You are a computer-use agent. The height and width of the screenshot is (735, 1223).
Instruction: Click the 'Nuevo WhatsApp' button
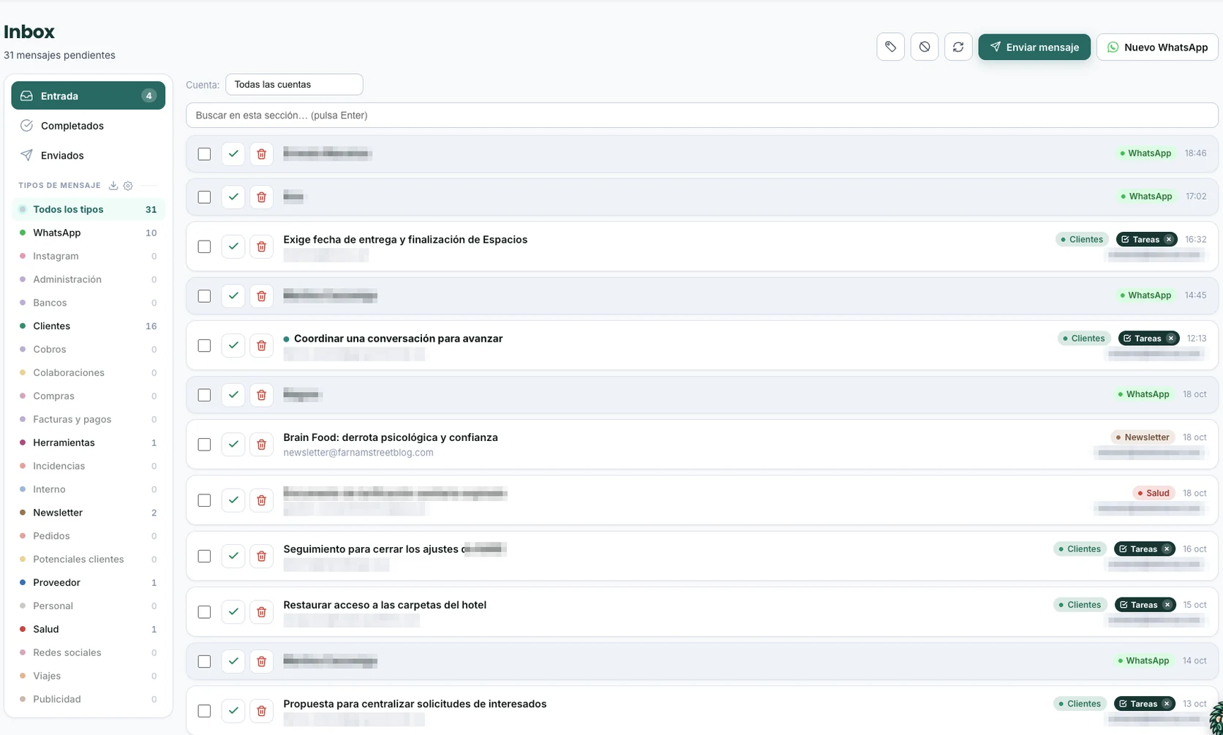pyautogui.click(x=1157, y=47)
